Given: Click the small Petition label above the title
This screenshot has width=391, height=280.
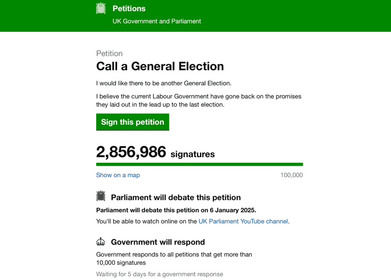Looking at the screenshot, I should point(109,53).
